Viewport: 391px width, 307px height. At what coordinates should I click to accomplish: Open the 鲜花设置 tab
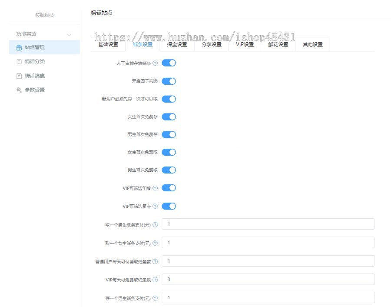pyautogui.click(x=278, y=44)
